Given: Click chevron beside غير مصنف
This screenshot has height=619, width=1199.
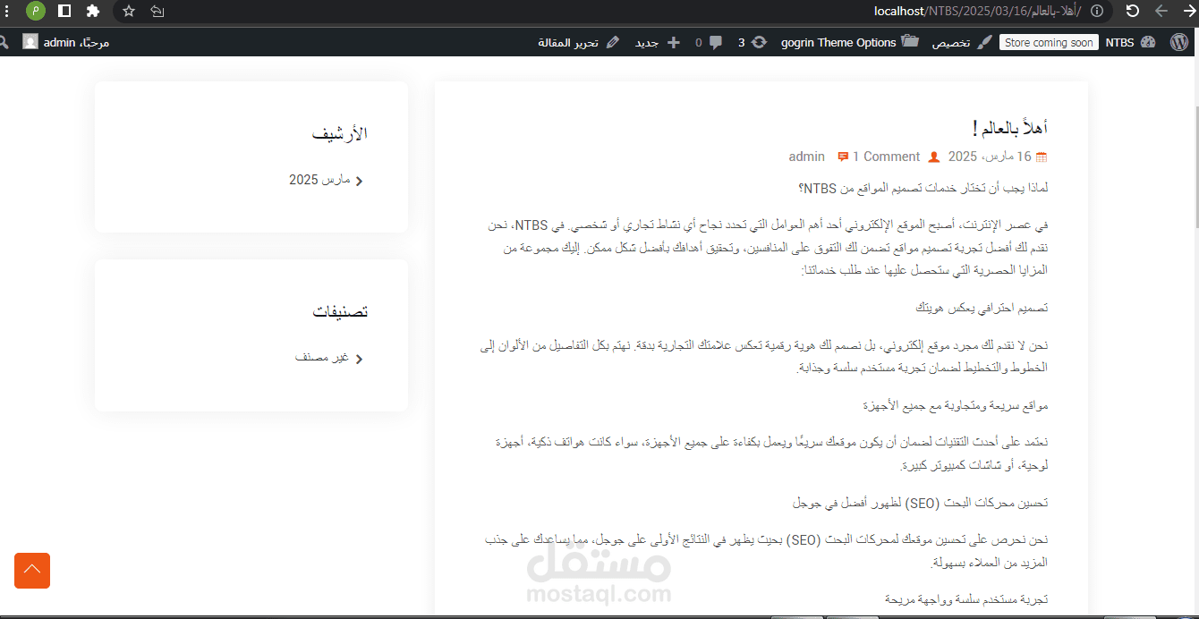Looking at the screenshot, I should (x=360, y=359).
